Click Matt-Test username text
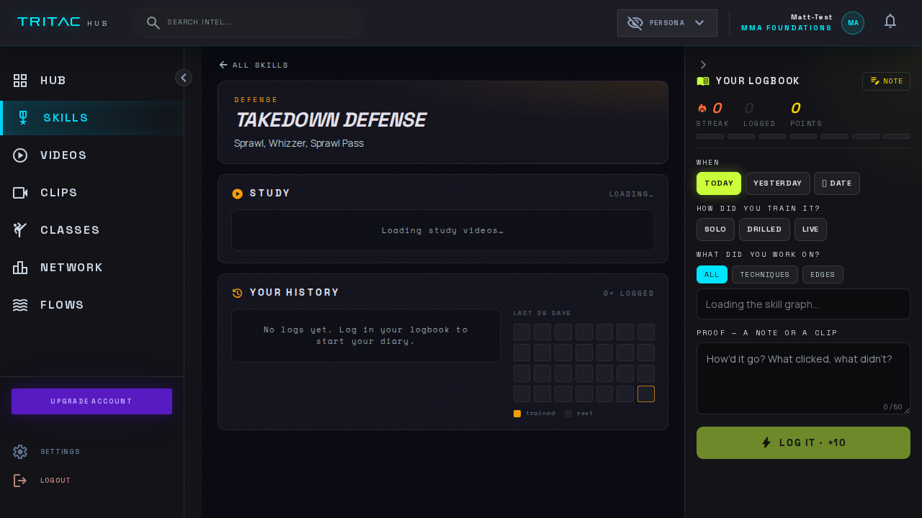922x518 pixels. coord(812,17)
